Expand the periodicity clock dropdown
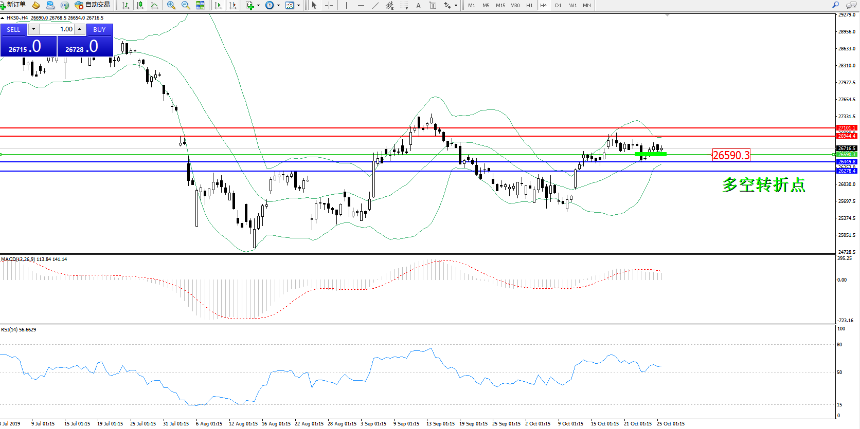The image size is (860, 429). pyautogui.click(x=278, y=6)
